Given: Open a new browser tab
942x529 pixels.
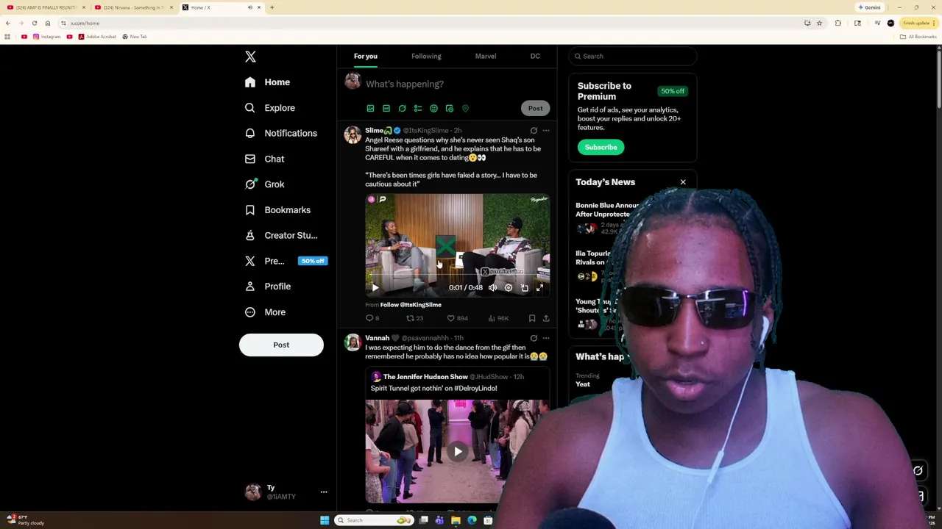Looking at the screenshot, I should coord(272,7).
